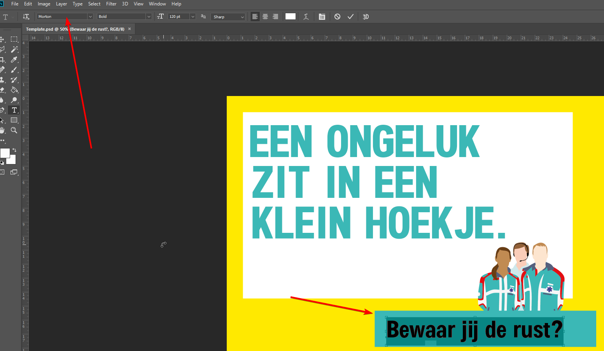Cancel the current text edits
This screenshot has height=351, width=604.
pyautogui.click(x=337, y=17)
